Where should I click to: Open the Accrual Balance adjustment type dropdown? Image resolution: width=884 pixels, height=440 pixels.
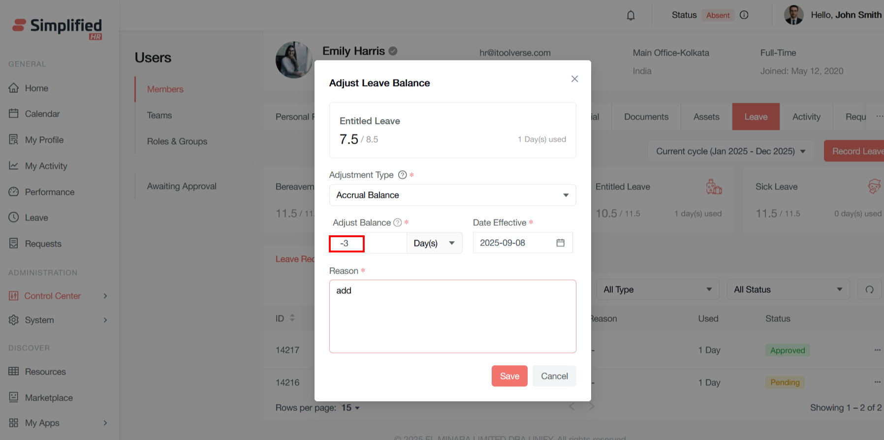click(x=452, y=195)
